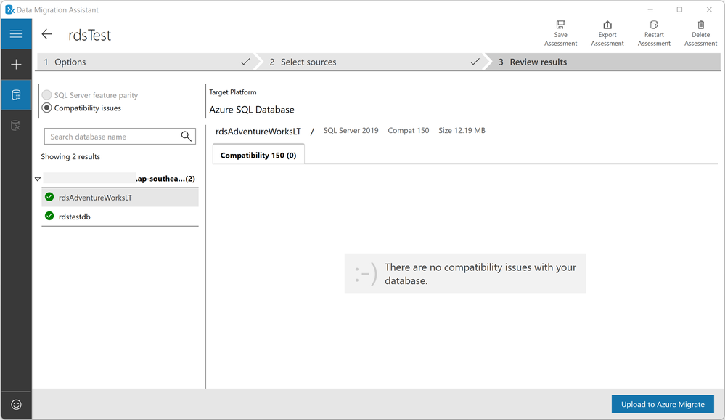Open the Compatibility 150 (0) tab
Viewport: 725px width, 420px height.
[x=258, y=155]
